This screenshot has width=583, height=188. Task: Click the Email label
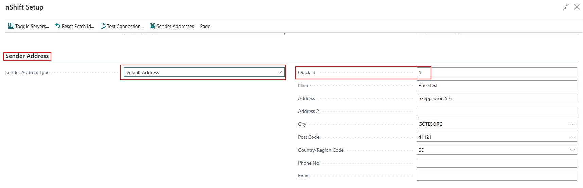[304, 176]
